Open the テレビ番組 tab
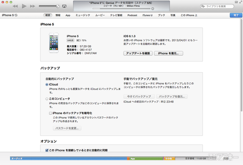The image size is (243, 165). (116, 15)
